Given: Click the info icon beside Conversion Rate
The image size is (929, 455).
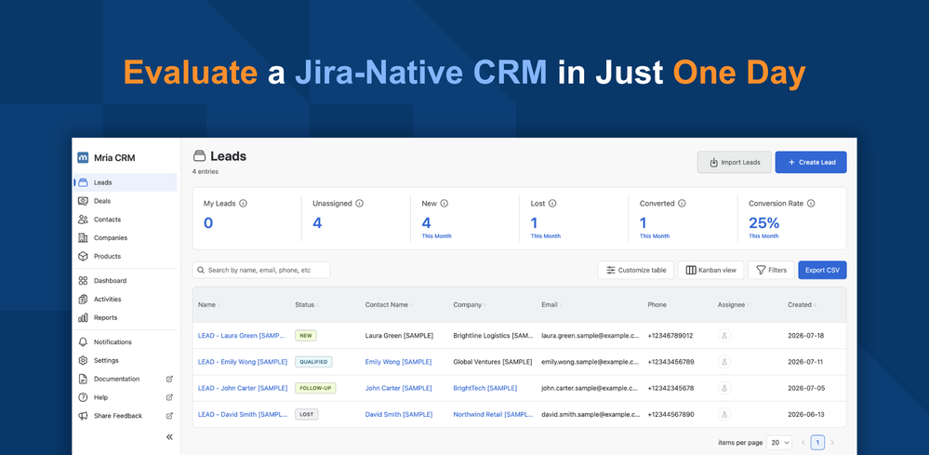Looking at the screenshot, I should click(x=811, y=203).
